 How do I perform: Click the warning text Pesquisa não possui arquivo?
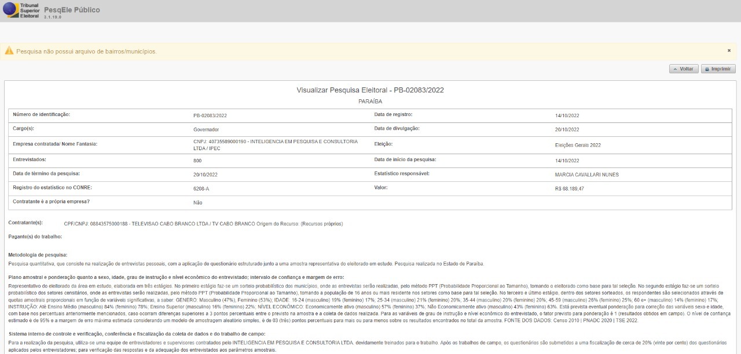(86, 51)
